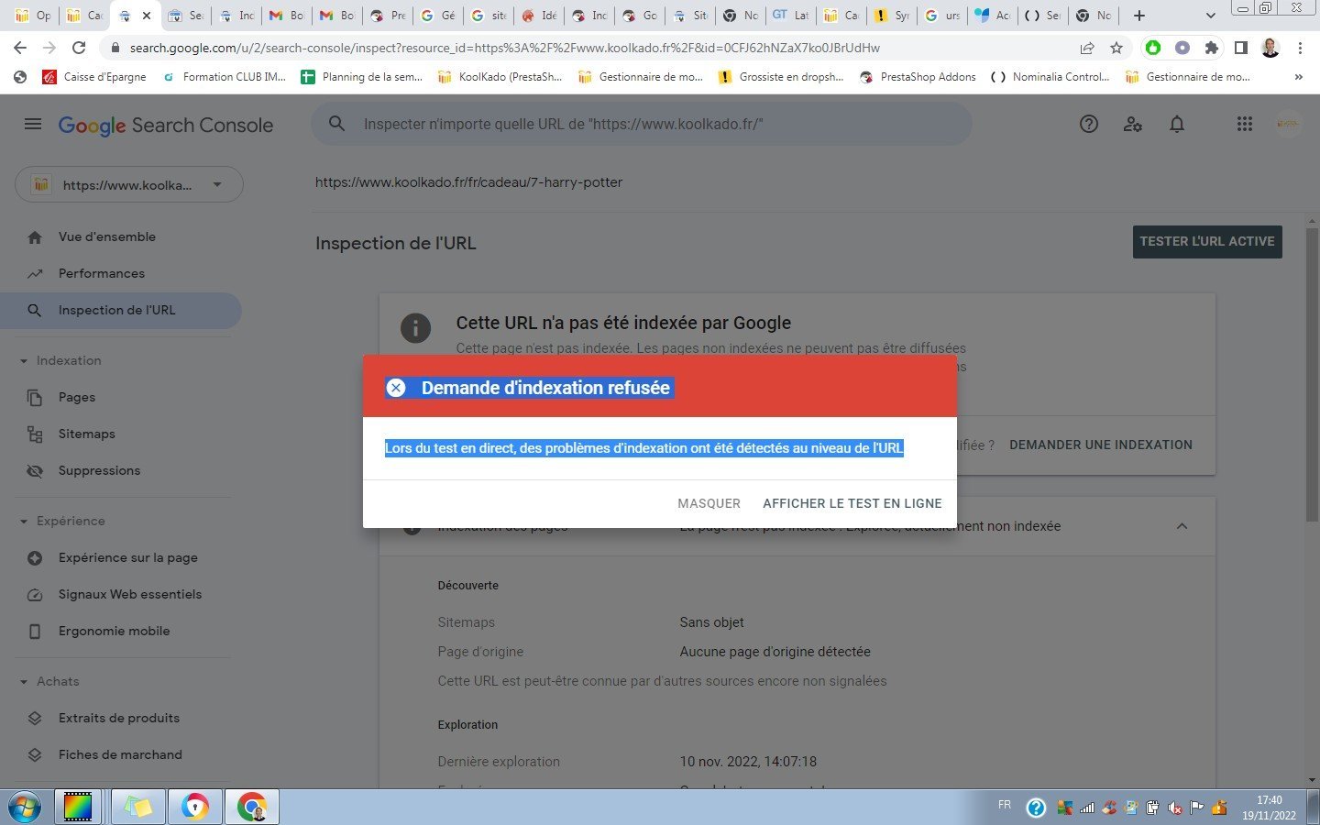Collapse the Indexation sidebar section
Screen dimensions: 1320x825
coord(24,361)
